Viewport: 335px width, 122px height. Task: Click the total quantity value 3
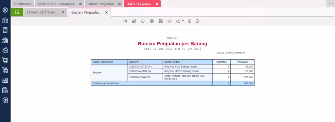pos(228,83)
